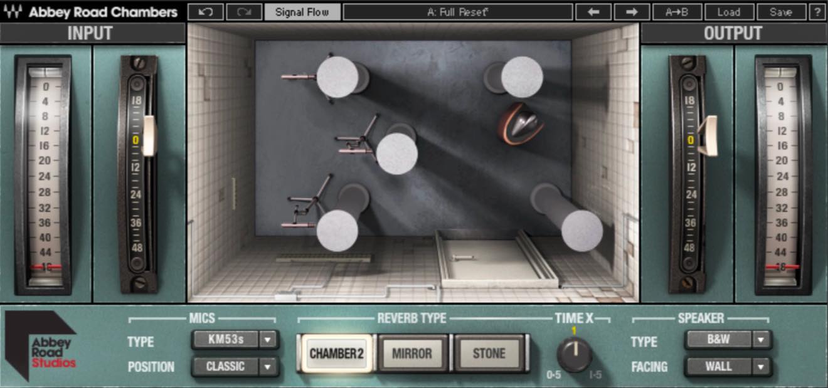Click the INPUT section header
Viewport: 828px width, 388px height.
click(90, 33)
